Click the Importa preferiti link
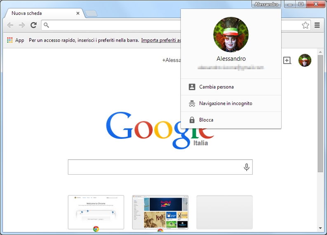Image resolution: width=327 pixels, height=235 pixels. click(x=161, y=40)
